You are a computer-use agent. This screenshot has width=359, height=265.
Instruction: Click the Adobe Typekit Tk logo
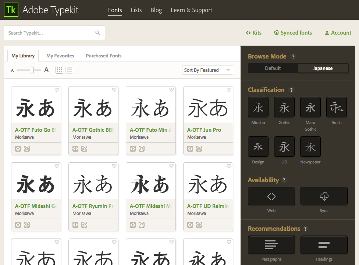(x=11, y=10)
